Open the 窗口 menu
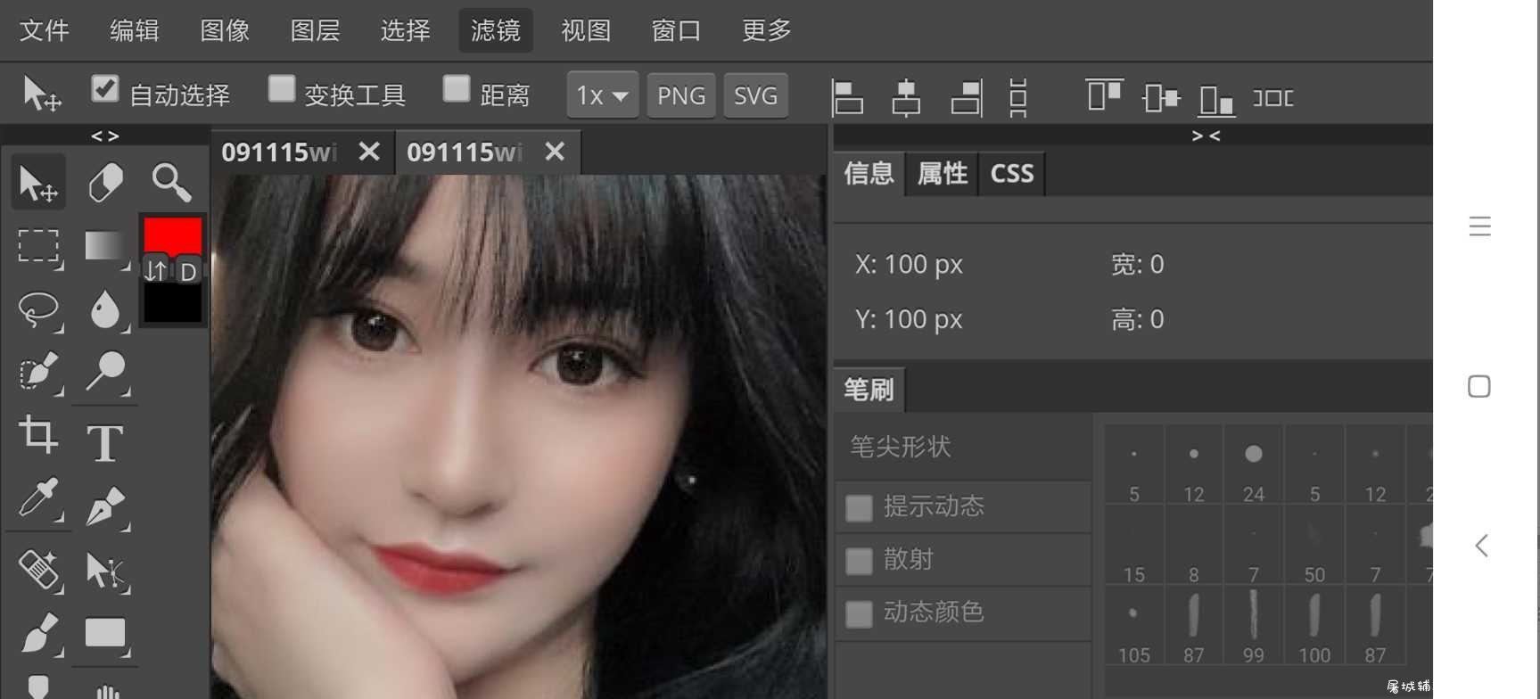1540x699 pixels. (676, 30)
